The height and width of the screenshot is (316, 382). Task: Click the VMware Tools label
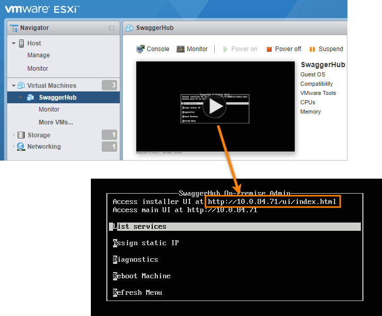pyautogui.click(x=318, y=93)
